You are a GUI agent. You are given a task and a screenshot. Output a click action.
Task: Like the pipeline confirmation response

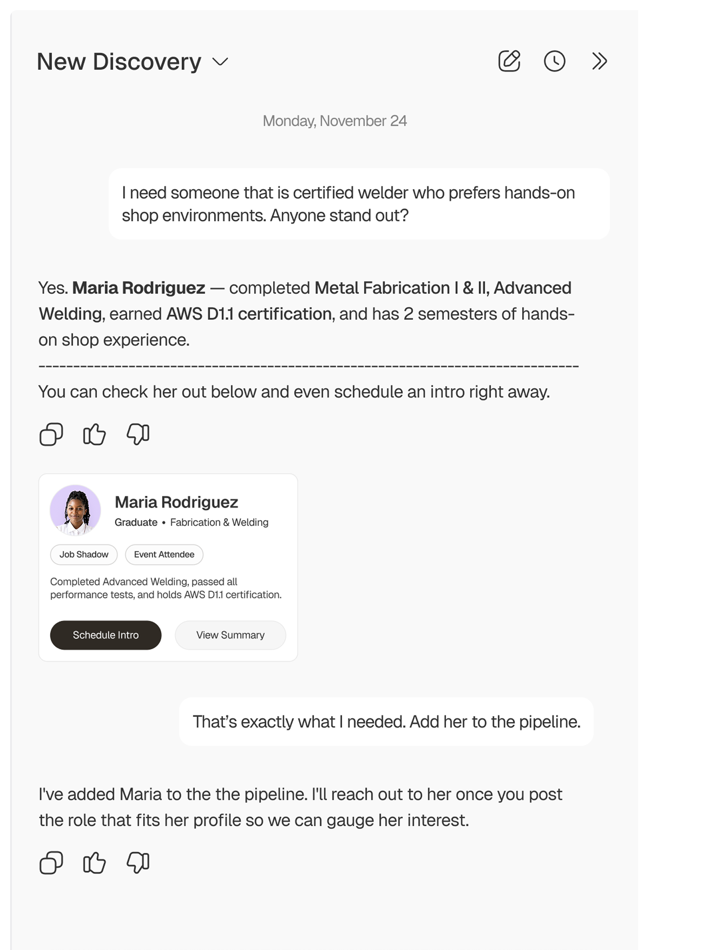tap(94, 862)
